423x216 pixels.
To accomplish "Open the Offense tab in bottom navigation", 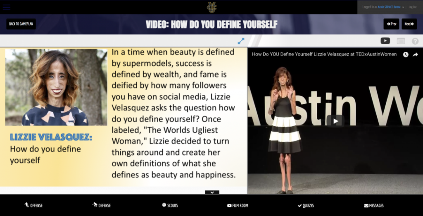I will pyautogui.click(x=33, y=205).
